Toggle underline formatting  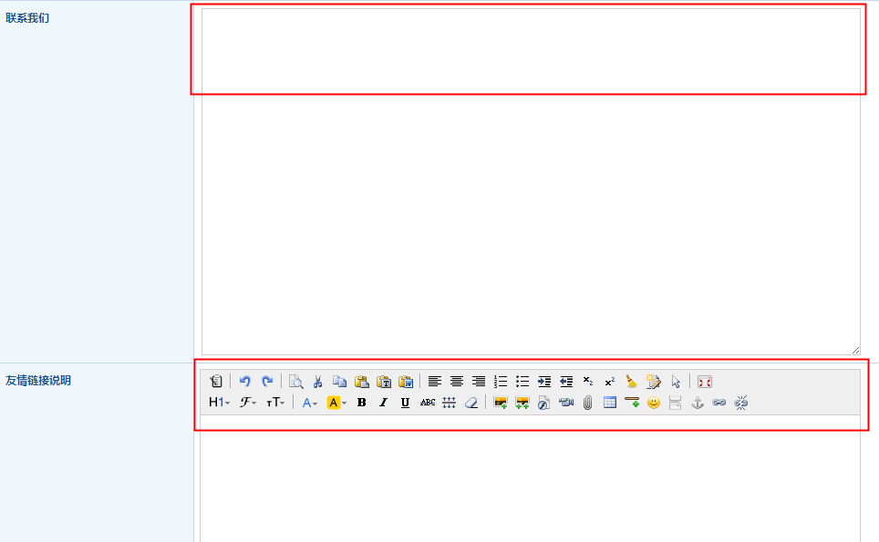[406, 403]
